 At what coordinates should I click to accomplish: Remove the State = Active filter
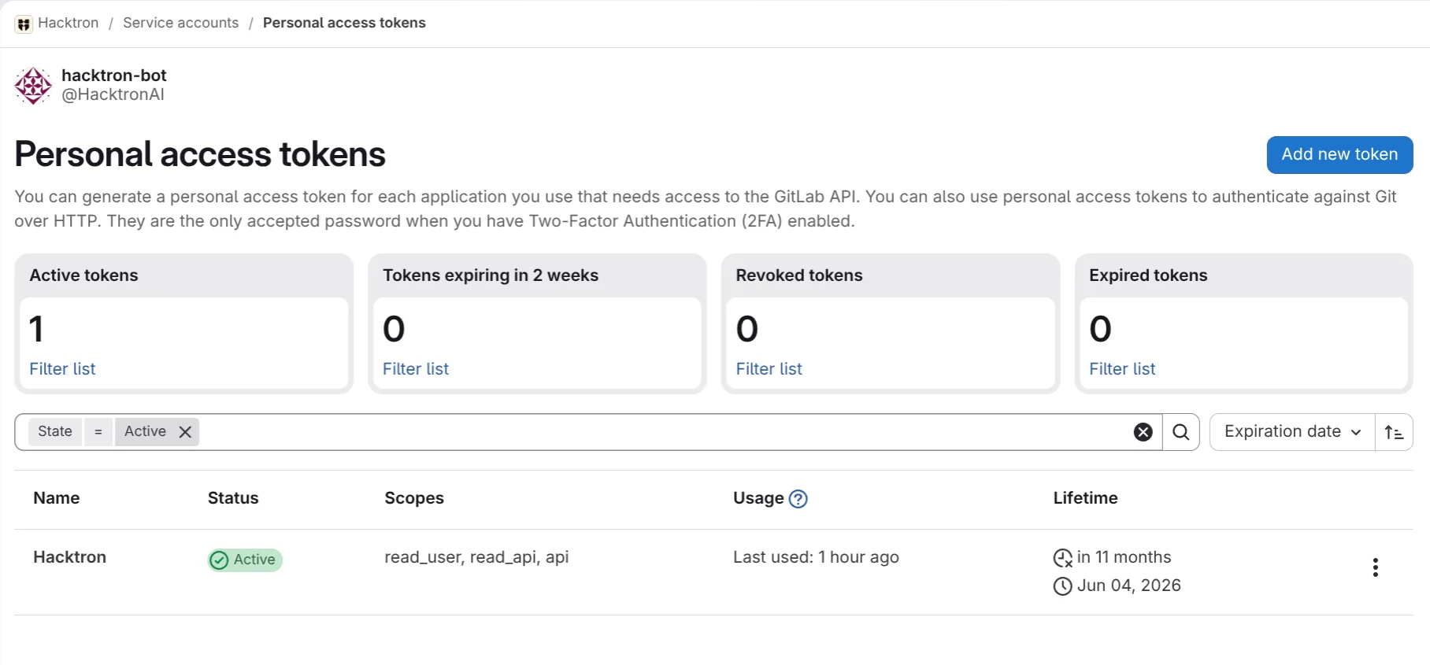pos(185,432)
